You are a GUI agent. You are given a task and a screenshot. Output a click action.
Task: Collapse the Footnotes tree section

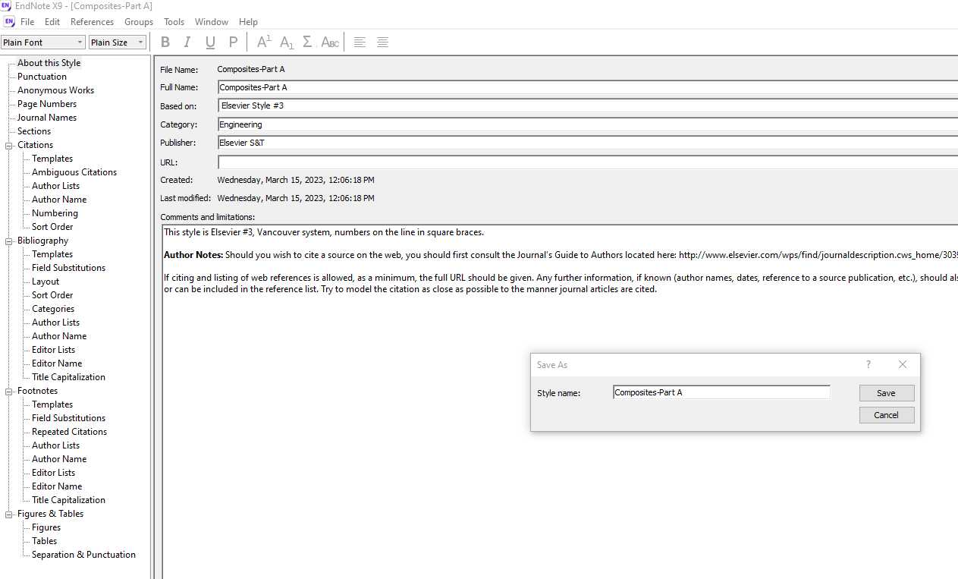[x=9, y=391]
